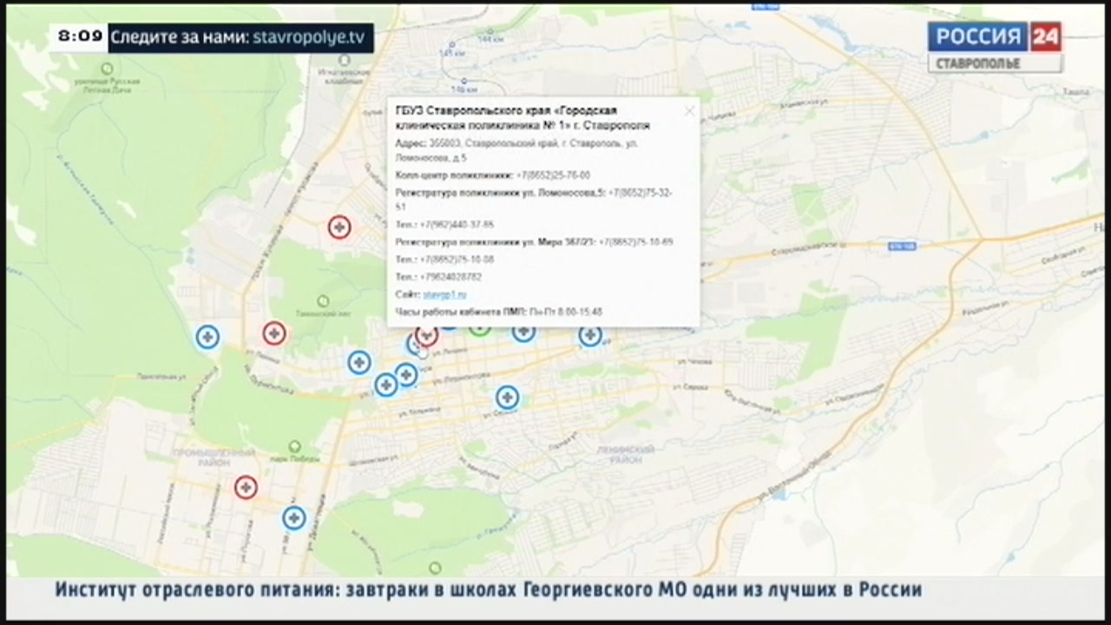Click "Регистратура поликлиники ул. Мира 367/23" line

point(534,242)
